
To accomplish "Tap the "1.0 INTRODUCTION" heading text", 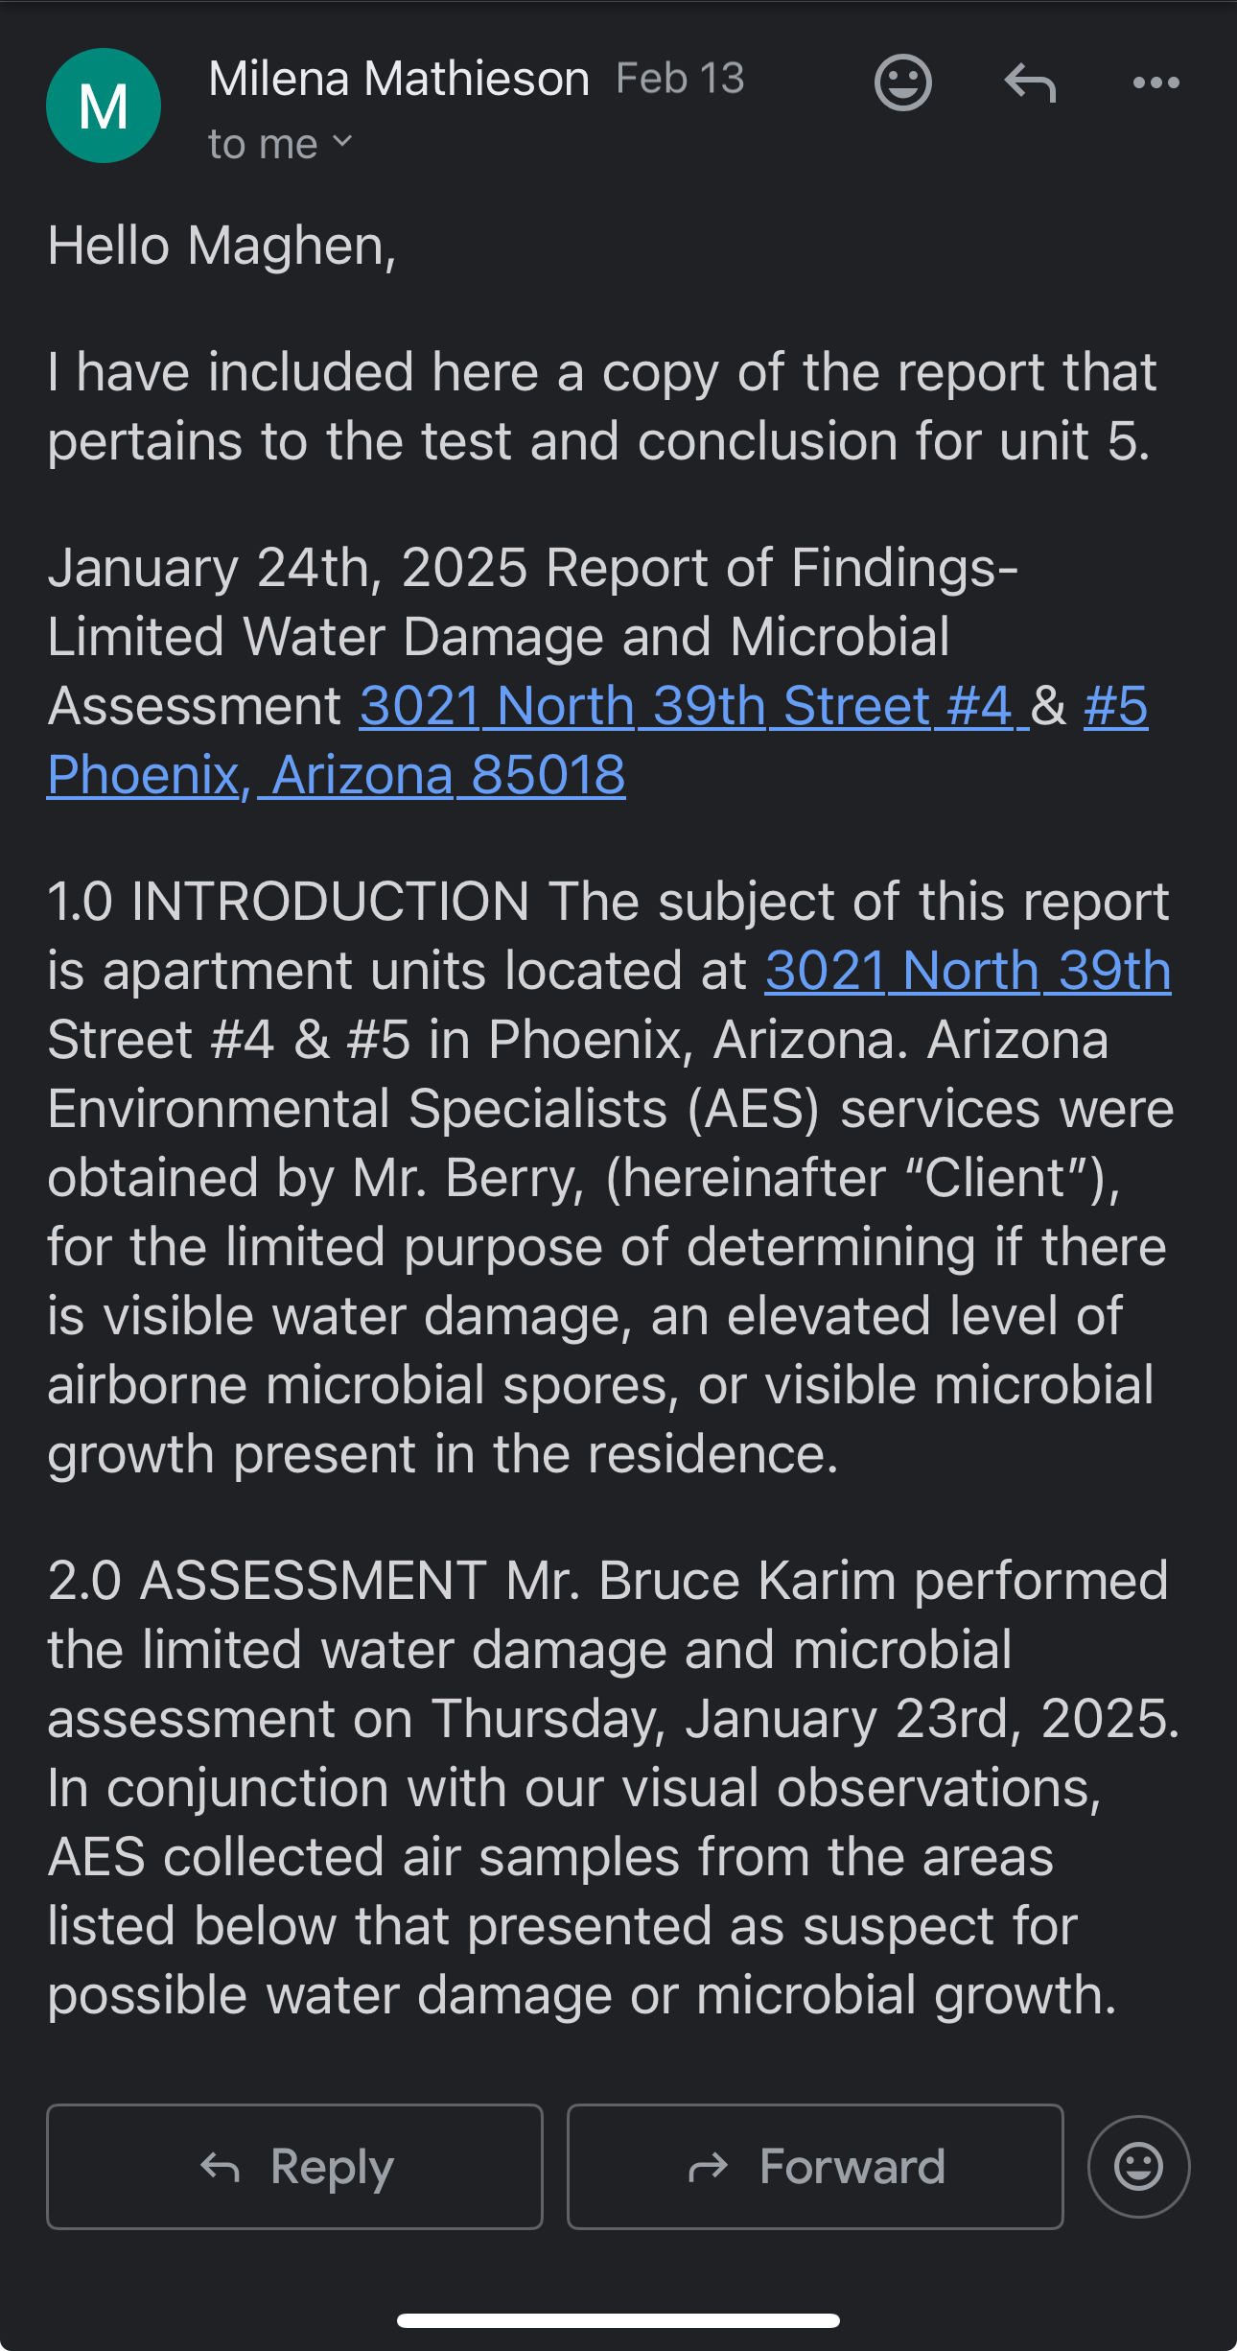I will [288, 902].
